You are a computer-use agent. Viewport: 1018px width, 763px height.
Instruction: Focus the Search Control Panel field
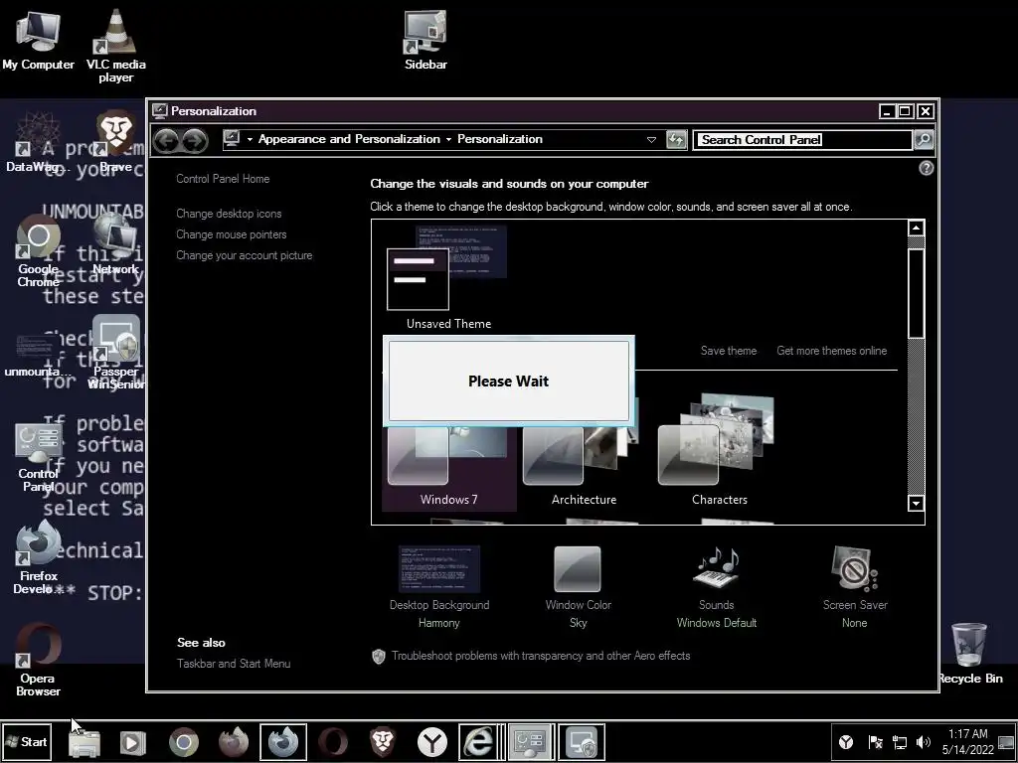[x=802, y=139]
